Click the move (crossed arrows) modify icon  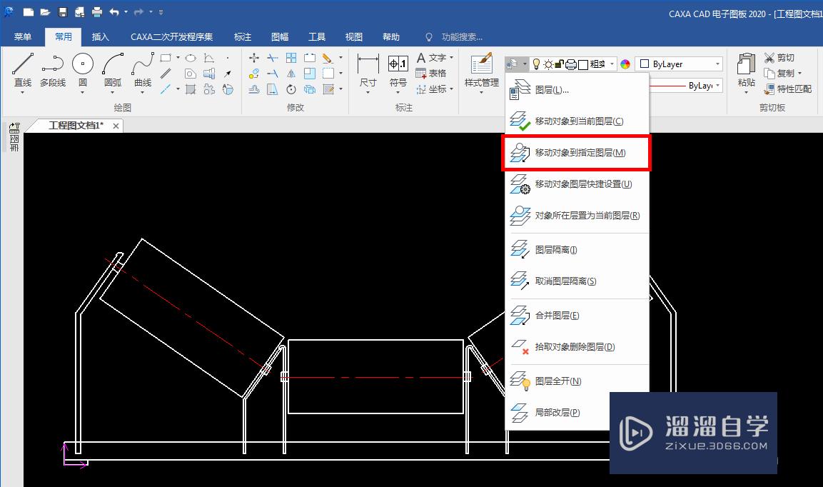(x=254, y=58)
